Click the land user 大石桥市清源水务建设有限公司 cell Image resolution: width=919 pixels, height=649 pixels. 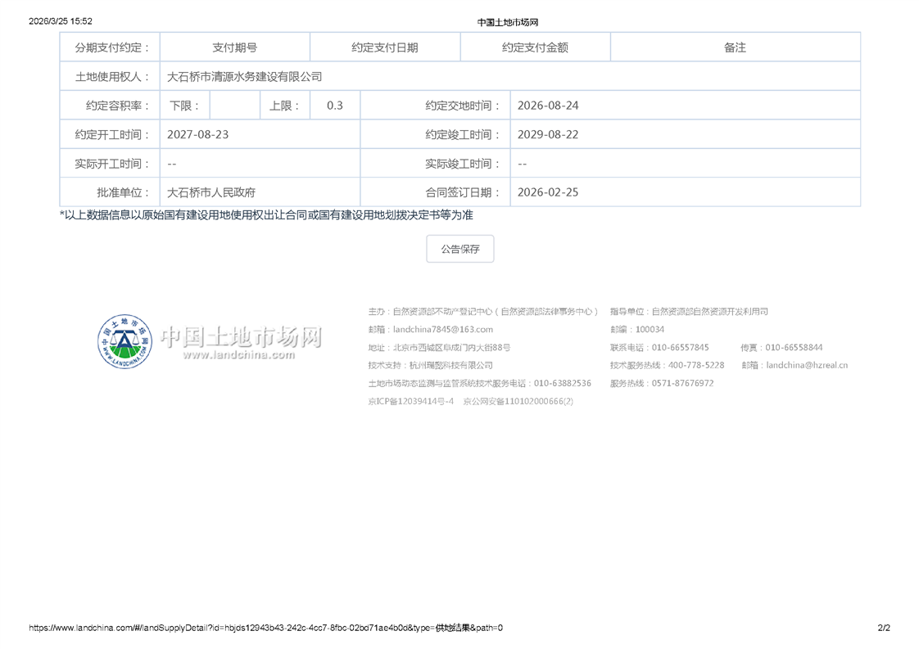click(245, 76)
